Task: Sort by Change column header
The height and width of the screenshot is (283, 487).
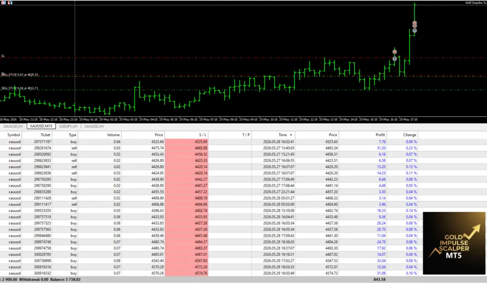Action: tap(402, 135)
